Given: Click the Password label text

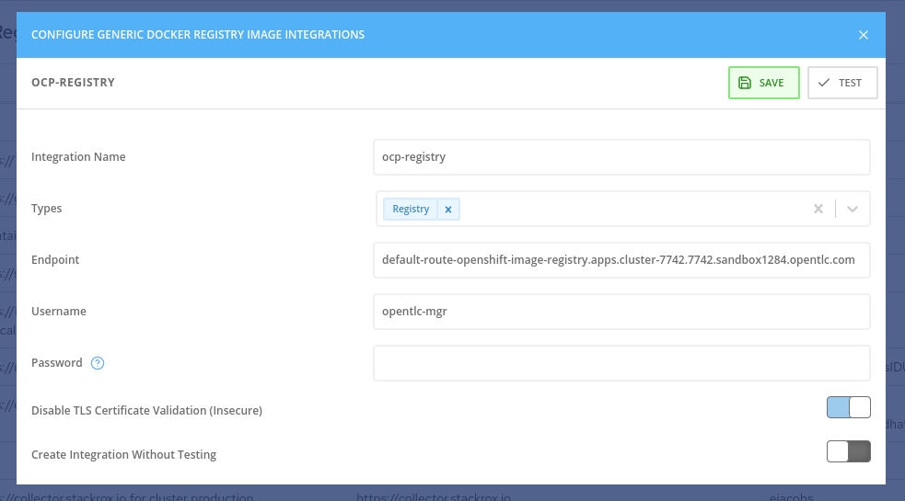Looking at the screenshot, I should 56,363.
